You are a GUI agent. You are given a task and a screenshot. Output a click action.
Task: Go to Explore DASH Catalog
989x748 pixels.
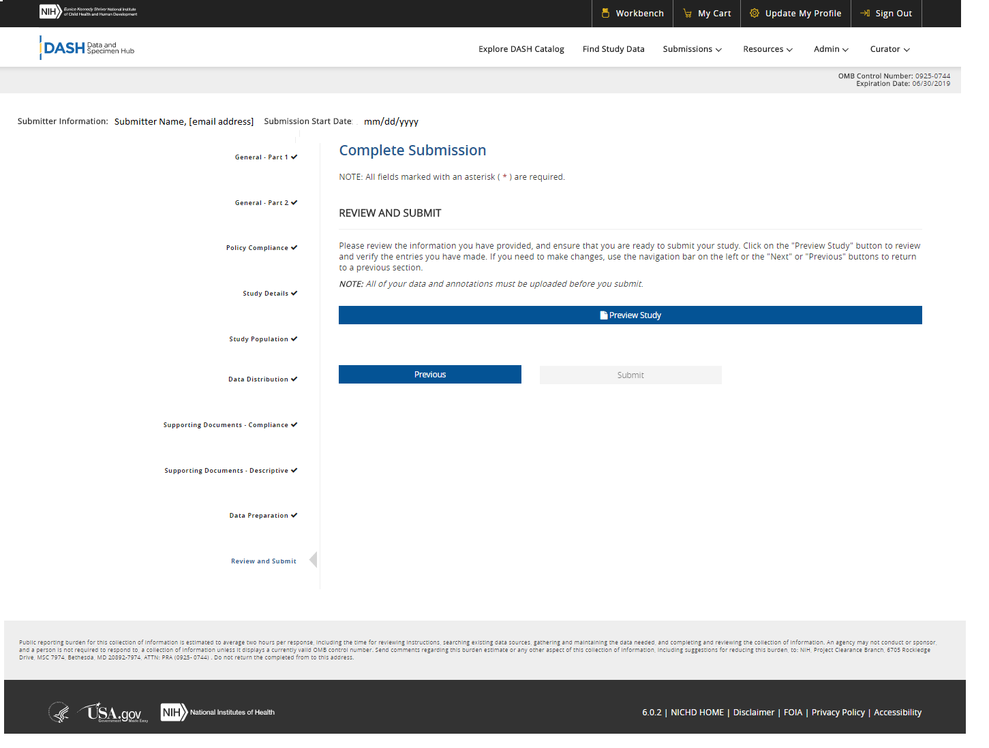coord(521,49)
